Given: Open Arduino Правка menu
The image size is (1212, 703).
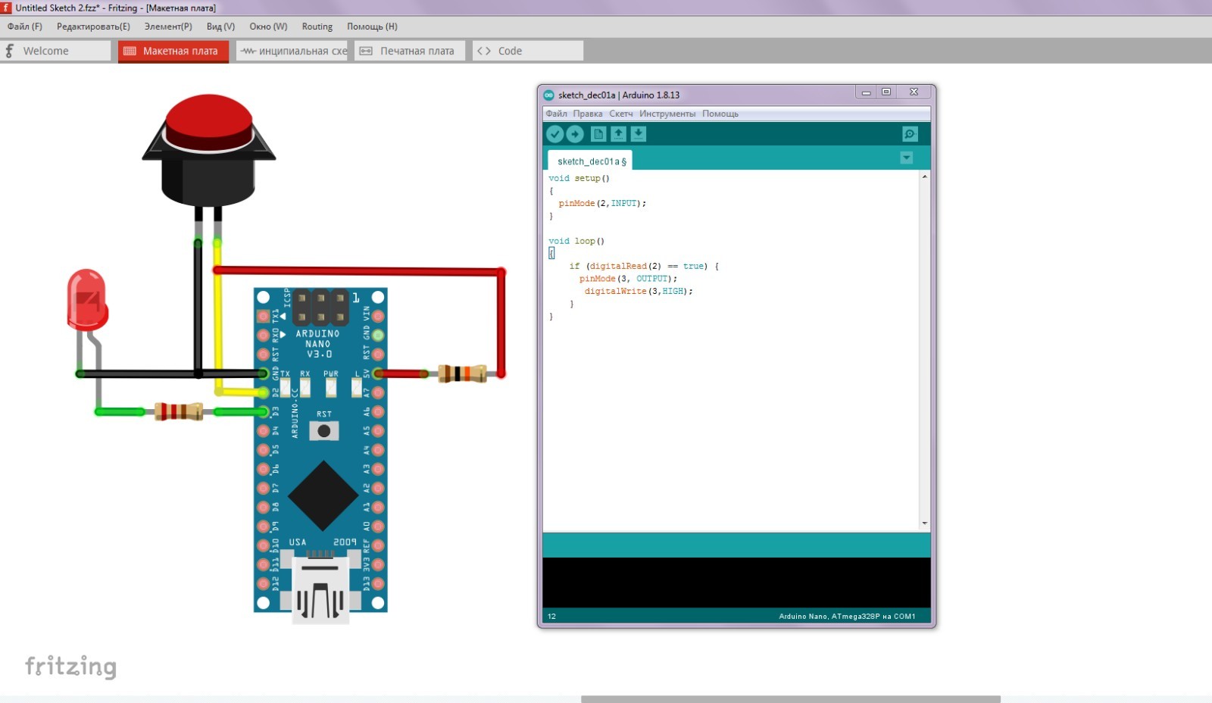Looking at the screenshot, I should 588,114.
